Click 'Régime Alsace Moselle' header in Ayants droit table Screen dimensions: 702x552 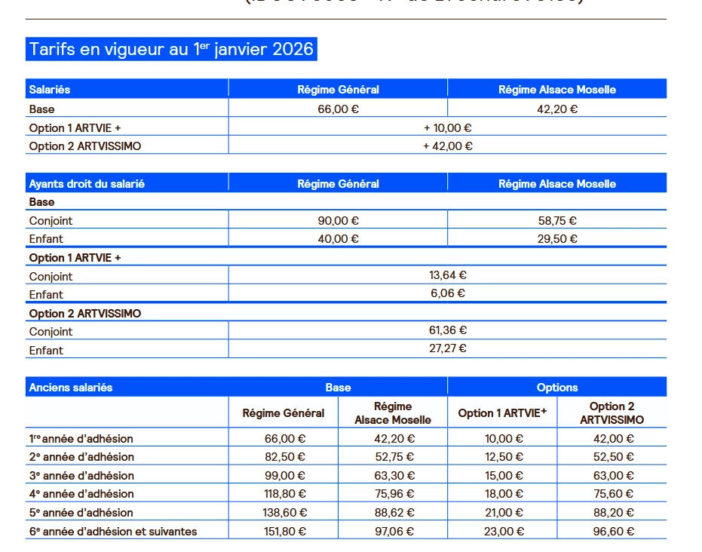click(x=557, y=184)
